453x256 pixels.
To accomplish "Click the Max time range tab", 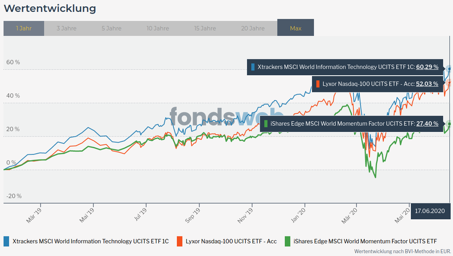I will tap(295, 28).
